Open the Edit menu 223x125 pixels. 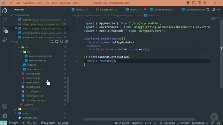click(18, 3)
